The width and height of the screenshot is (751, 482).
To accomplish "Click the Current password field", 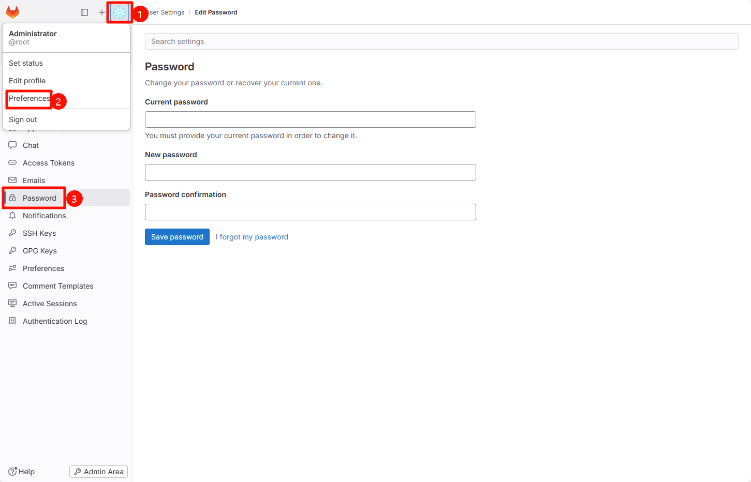I will point(310,119).
